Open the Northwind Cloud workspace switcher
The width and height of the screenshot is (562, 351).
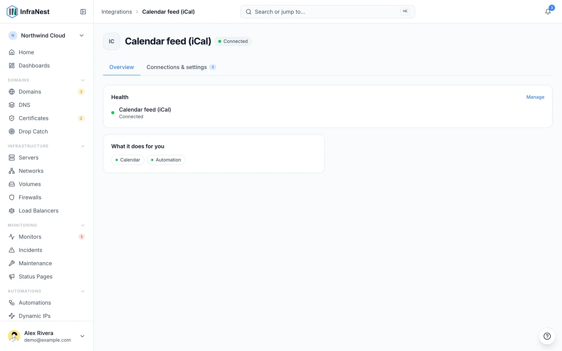47,36
